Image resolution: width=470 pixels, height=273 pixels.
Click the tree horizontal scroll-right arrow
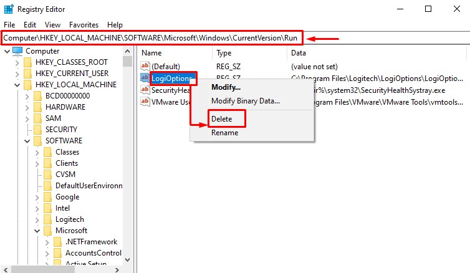tap(117, 270)
